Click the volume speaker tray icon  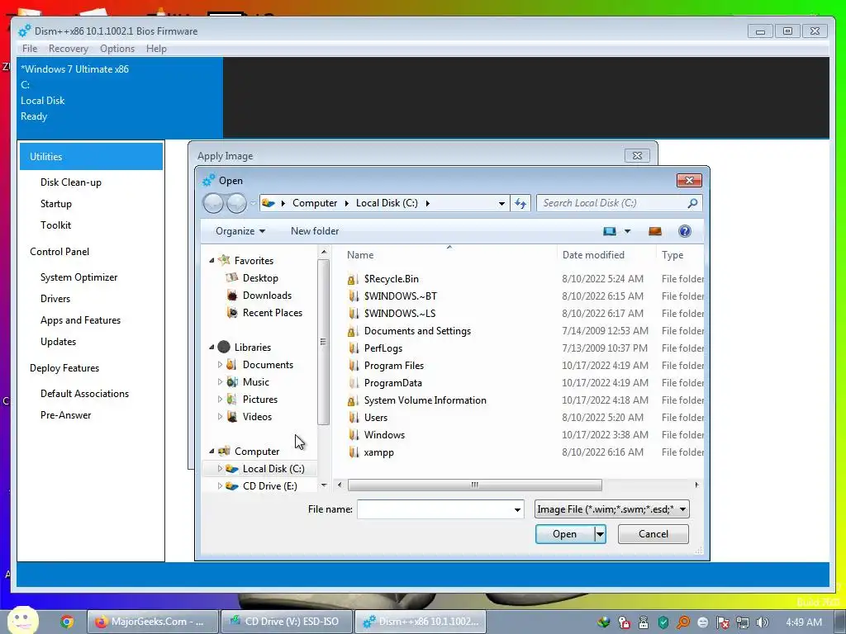point(763,622)
